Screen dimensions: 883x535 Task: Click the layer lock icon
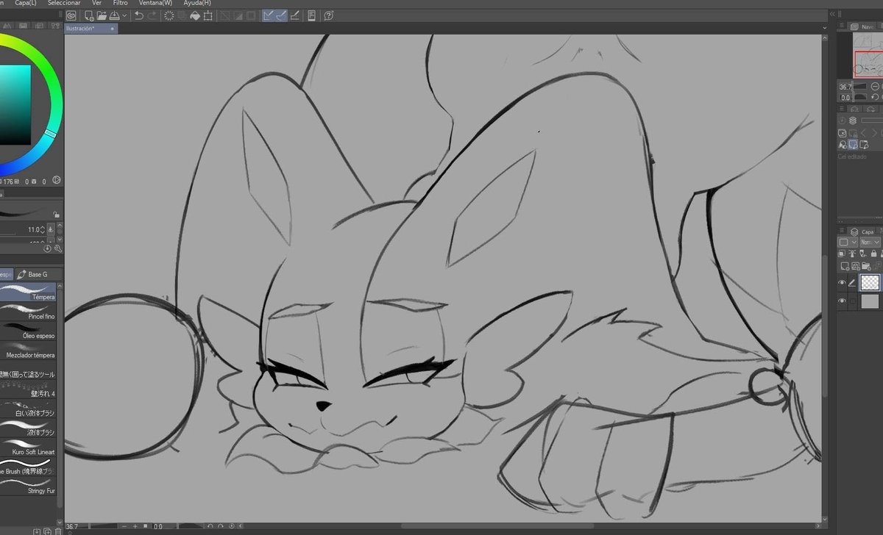(873, 254)
